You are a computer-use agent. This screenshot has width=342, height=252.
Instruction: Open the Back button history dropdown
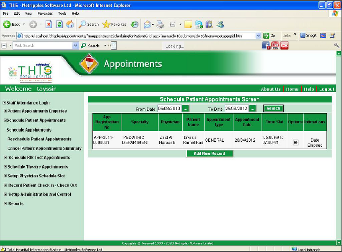click(24, 24)
